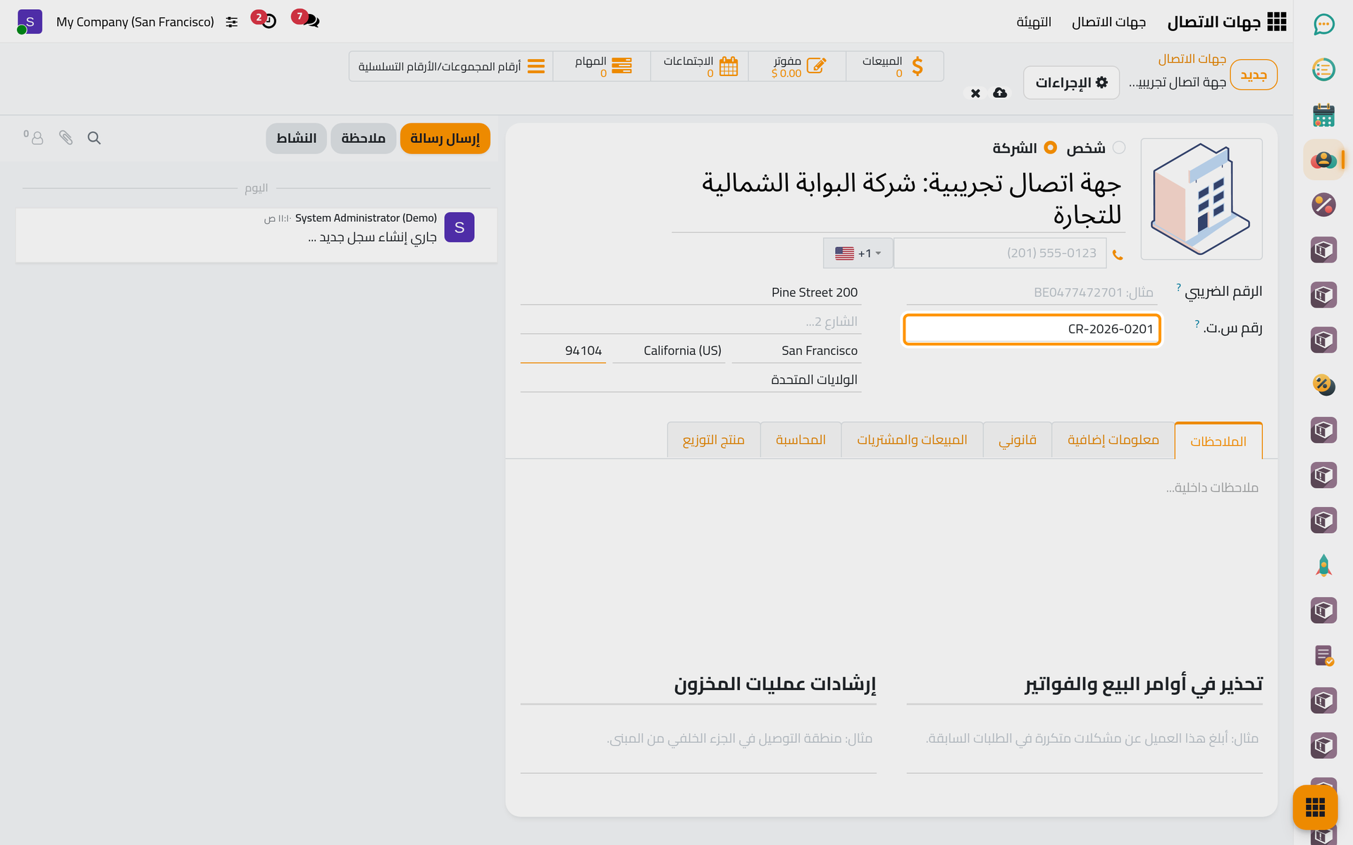The image size is (1353, 845).
Task: Open the Discuss app from sidebar
Action: point(1323,25)
